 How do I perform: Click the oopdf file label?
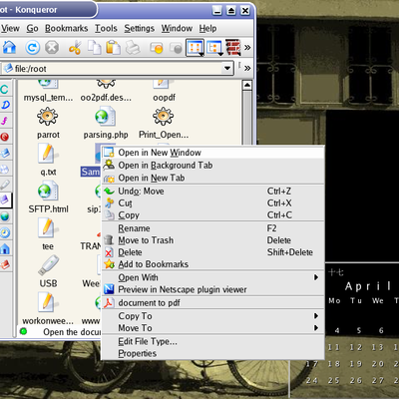[164, 98]
